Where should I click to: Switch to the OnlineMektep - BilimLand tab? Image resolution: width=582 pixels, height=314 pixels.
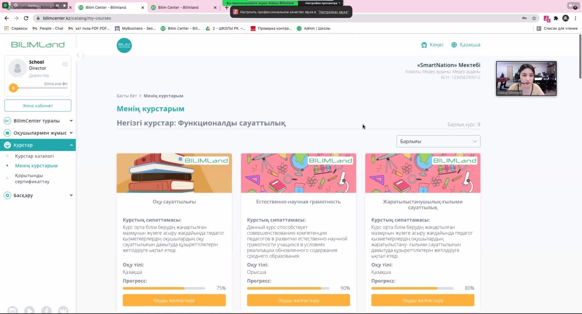(37, 7)
